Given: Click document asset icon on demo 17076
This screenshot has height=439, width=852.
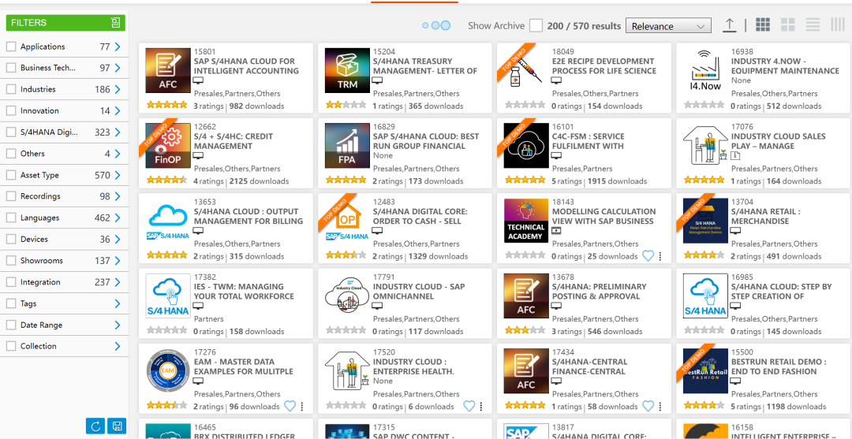Looking at the screenshot, I should (735, 156).
